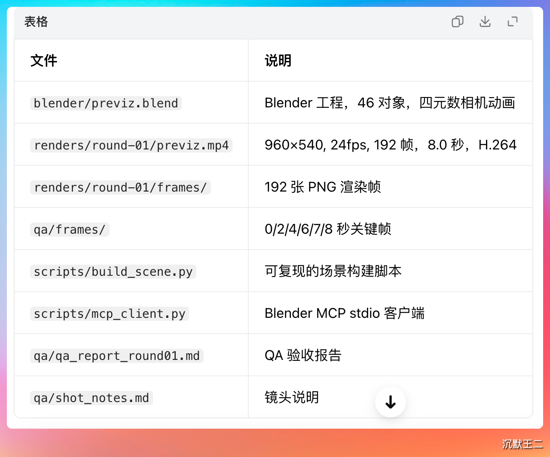
Task: Jump to bottom with the down-arrow button
Action: [x=391, y=402]
